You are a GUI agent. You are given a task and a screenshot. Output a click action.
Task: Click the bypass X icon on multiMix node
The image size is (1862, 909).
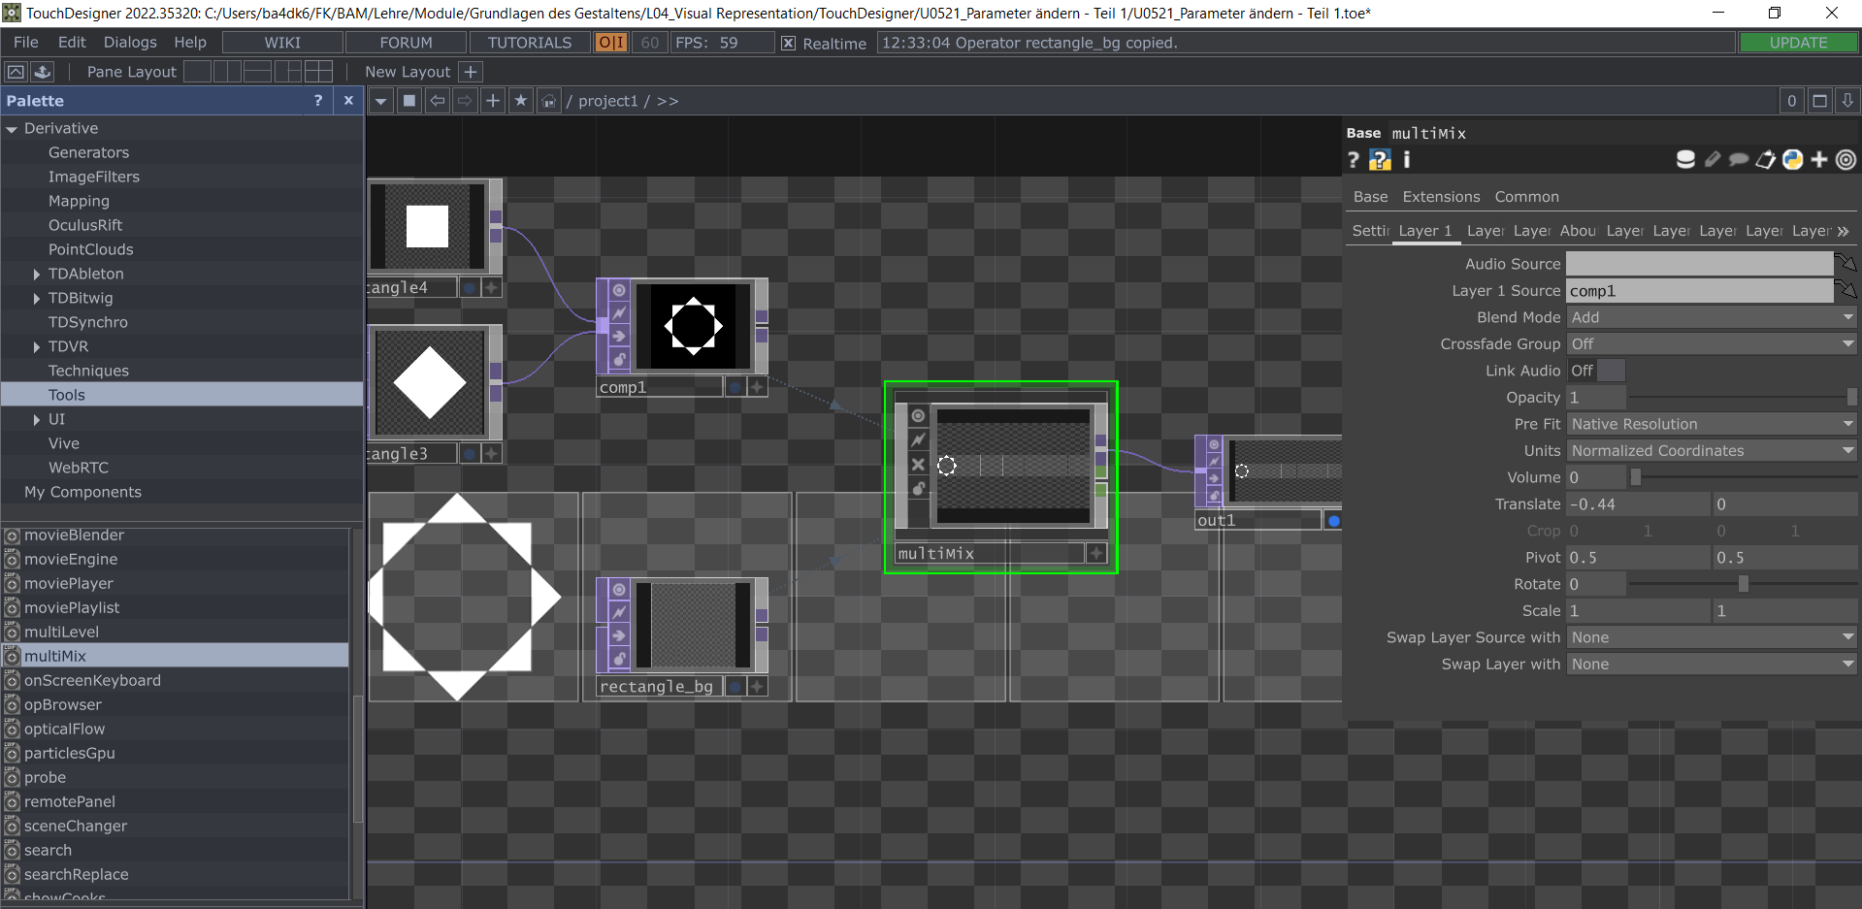pos(918,465)
